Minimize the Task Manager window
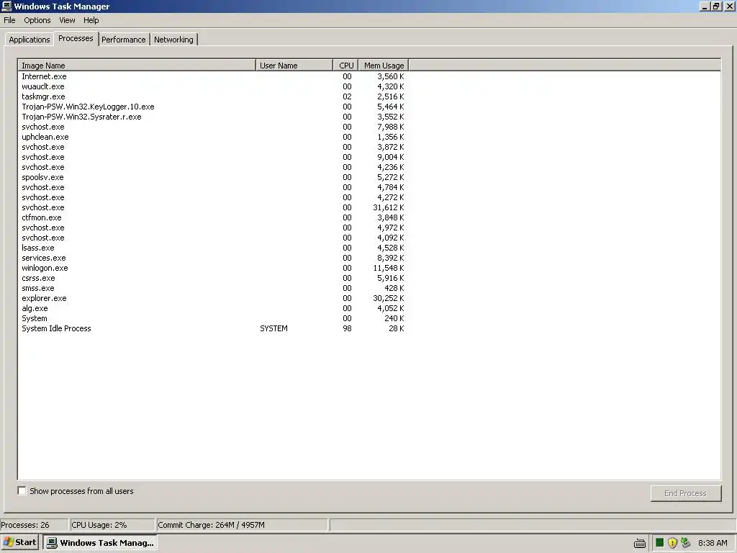The width and height of the screenshot is (737, 553). click(705, 6)
